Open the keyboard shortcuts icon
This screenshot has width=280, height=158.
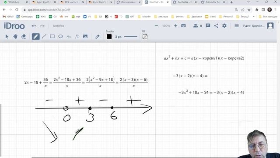183,26
